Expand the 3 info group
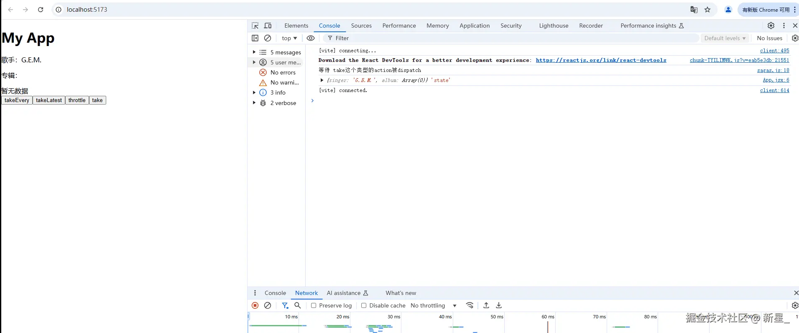Screen dimensions: 799x333 [x=254, y=92]
